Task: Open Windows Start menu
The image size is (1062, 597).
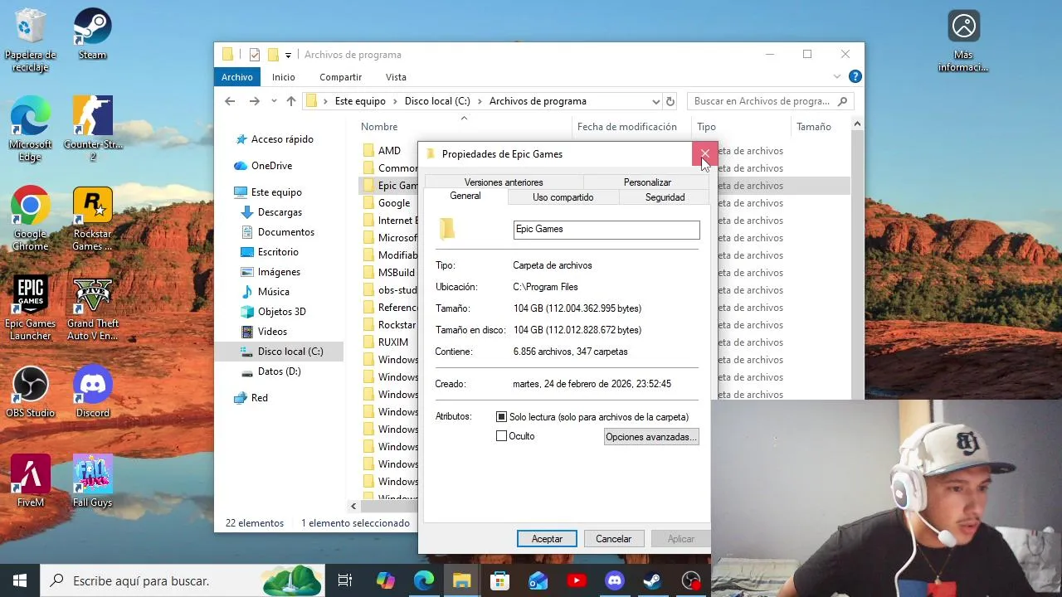Action: (x=20, y=580)
